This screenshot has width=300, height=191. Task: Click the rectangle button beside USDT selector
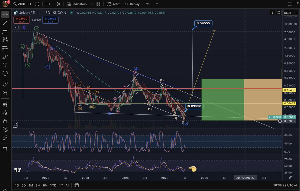[279, 12]
